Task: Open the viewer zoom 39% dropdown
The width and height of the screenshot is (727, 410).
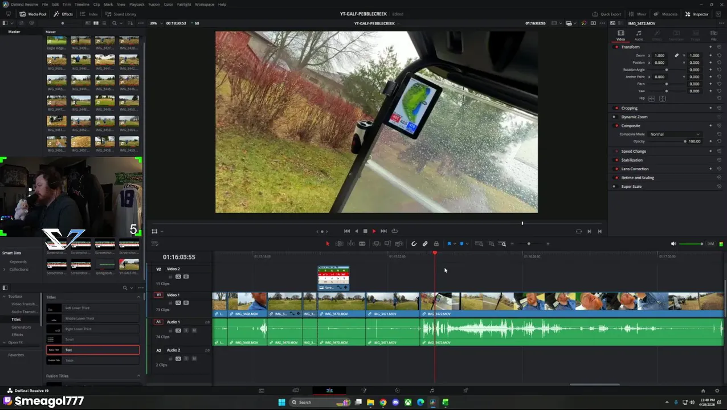Action: tap(154, 23)
